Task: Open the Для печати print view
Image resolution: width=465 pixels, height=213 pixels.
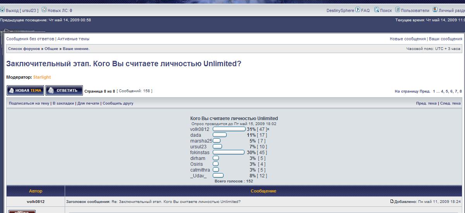Action: click(x=88, y=103)
